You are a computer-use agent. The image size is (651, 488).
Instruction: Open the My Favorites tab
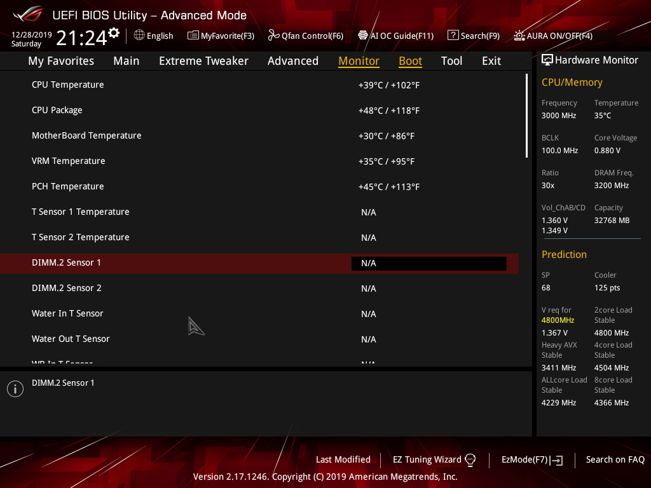[x=61, y=61]
